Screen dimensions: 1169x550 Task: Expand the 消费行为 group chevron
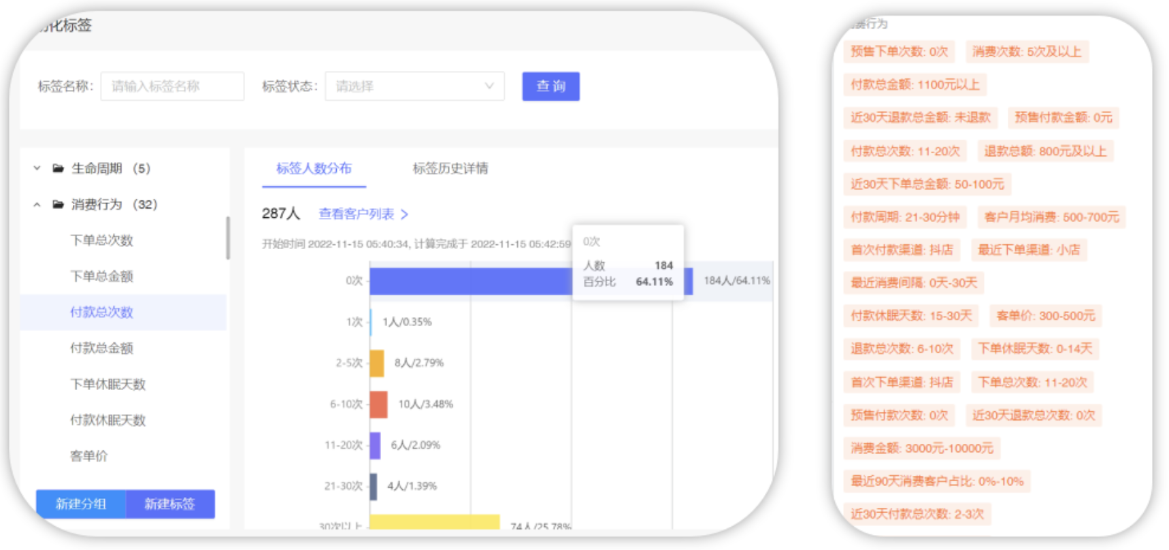pos(37,204)
